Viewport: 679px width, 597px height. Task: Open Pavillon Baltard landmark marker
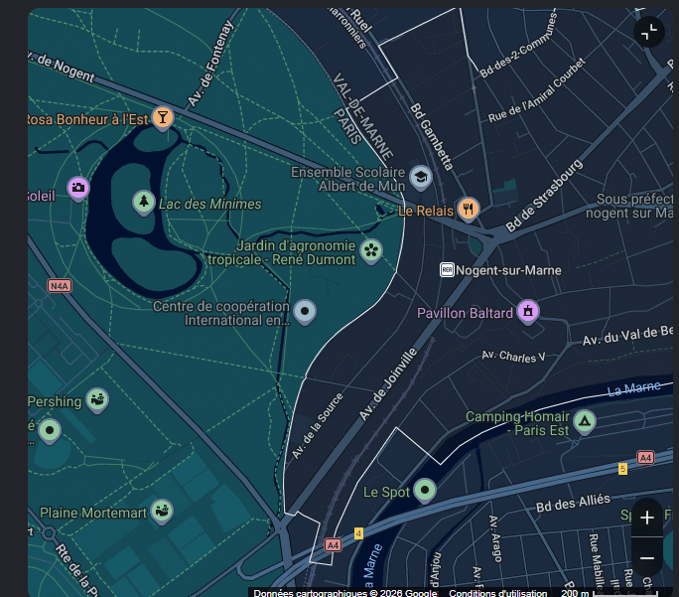point(528,312)
